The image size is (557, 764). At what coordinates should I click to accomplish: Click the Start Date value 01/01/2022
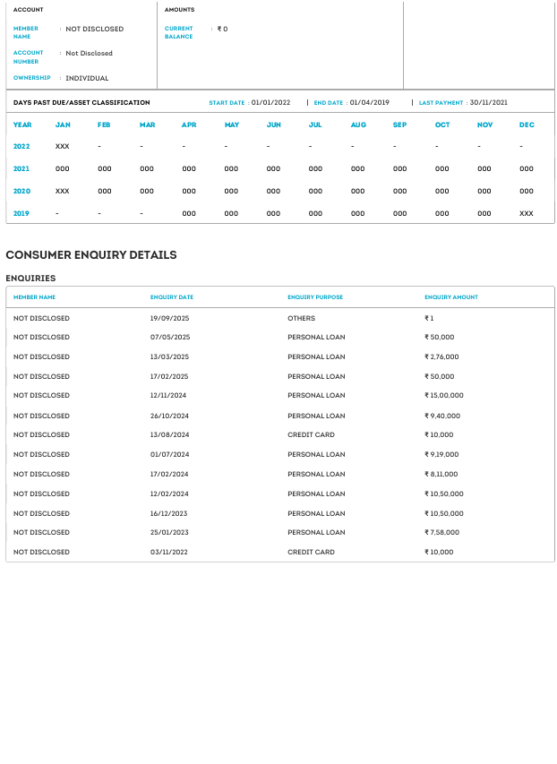point(271,103)
